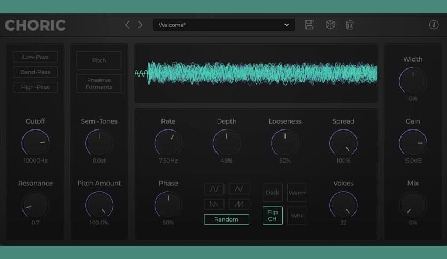Viewport: 447px width, 259px height.
Task: Open the Welcome preset dropdown
Action: (224, 25)
